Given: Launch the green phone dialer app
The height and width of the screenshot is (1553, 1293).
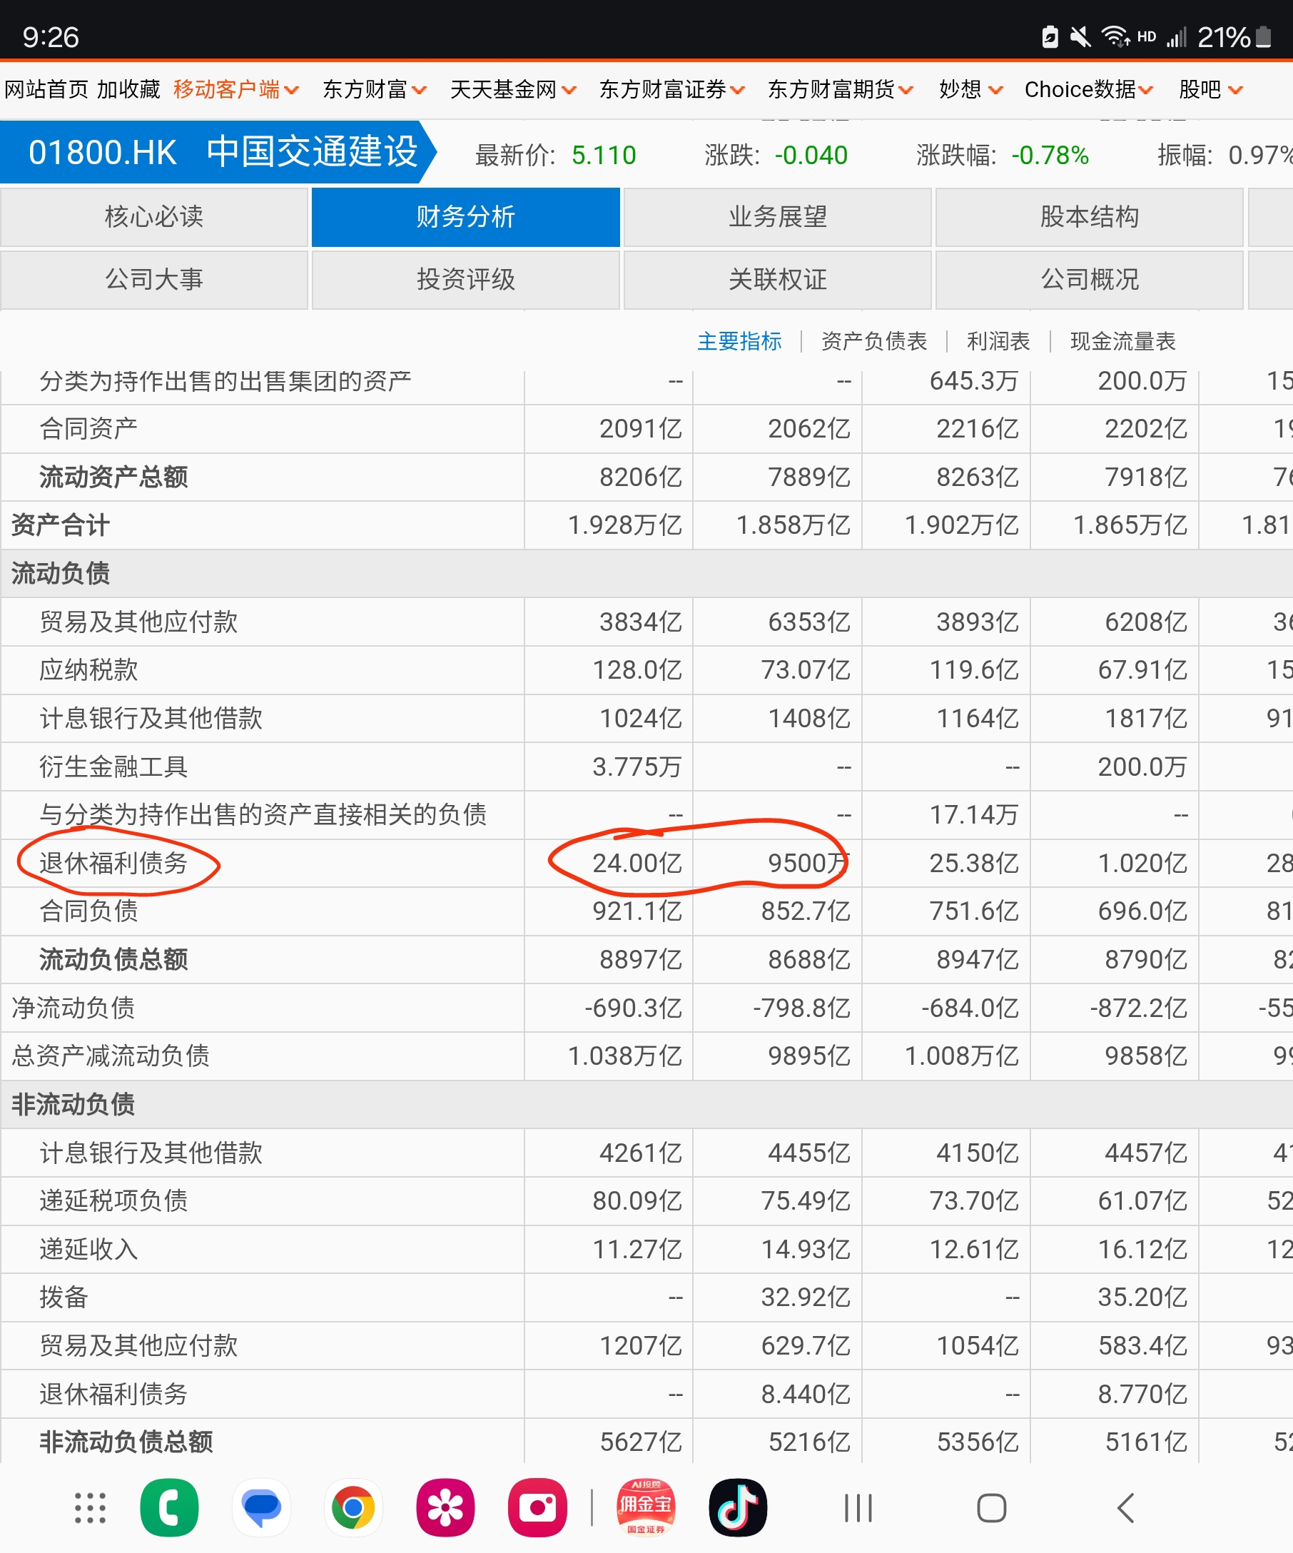Looking at the screenshot, I should tap(169, 1508).
